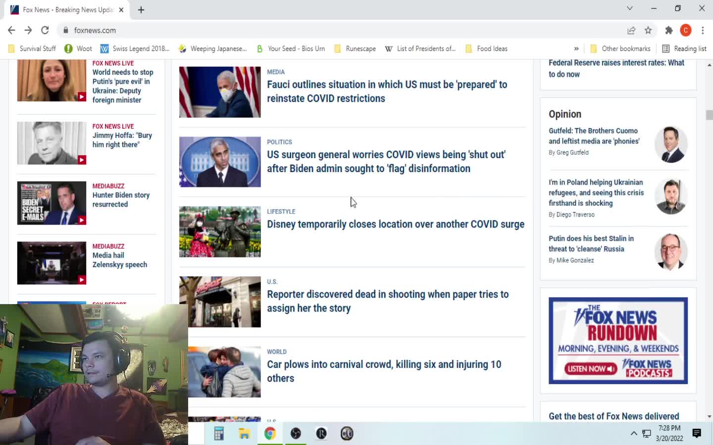
Task: Expand hidden bookmarks with double chevron
Action: (576, 48)
